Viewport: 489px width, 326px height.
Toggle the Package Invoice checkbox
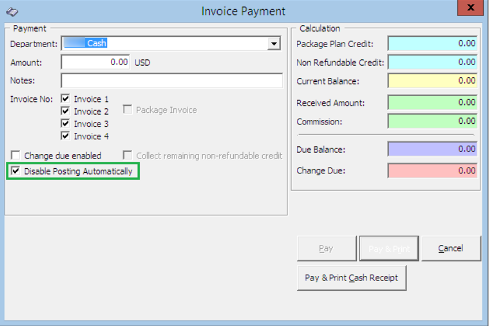pos(128,109)
